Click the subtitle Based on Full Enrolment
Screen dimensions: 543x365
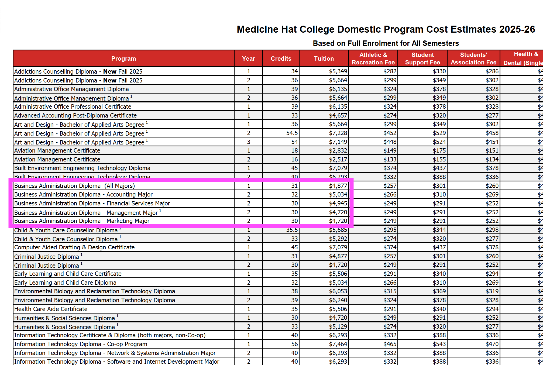386,43
